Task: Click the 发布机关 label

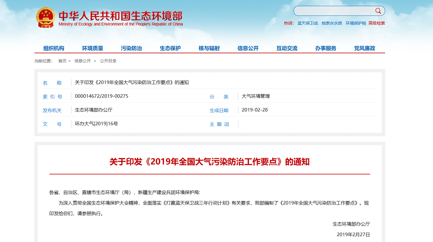Action: coord(52,110)
